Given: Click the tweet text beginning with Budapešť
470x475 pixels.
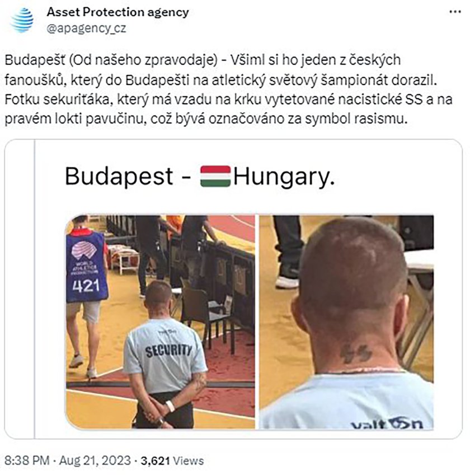Looking at the screenshot, I should (x=228, y=89).
